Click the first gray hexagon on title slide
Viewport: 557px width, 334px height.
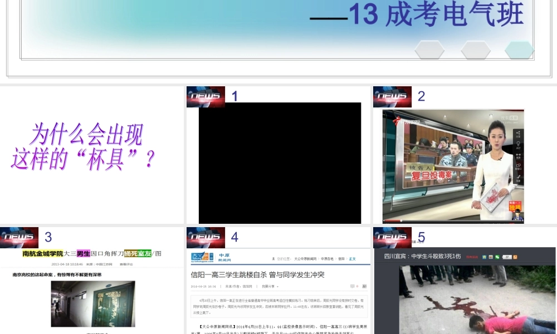pyautogui.click(x=429, y=50)
